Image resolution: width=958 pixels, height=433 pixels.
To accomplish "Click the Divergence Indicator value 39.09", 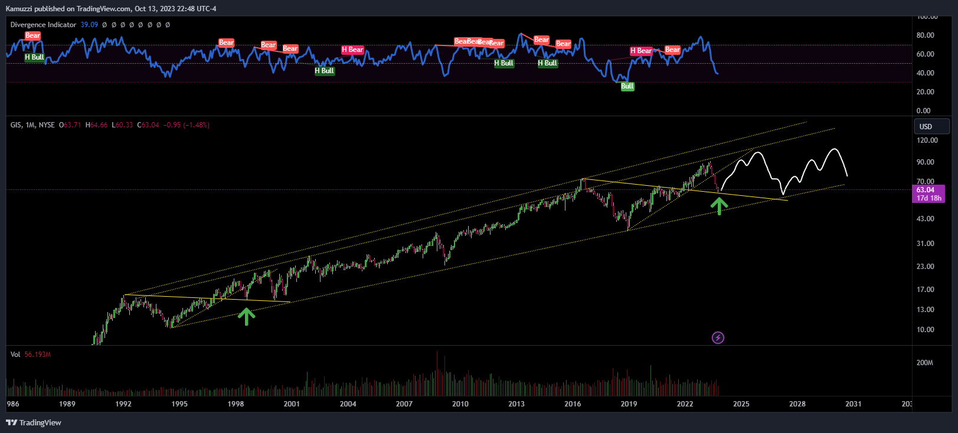I will [x=89, y=25].
